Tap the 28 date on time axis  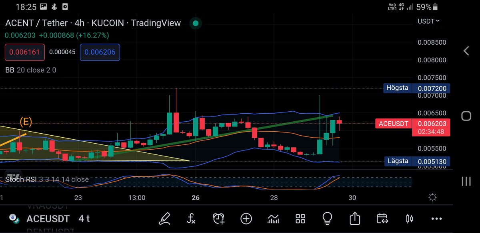(274, 197)
